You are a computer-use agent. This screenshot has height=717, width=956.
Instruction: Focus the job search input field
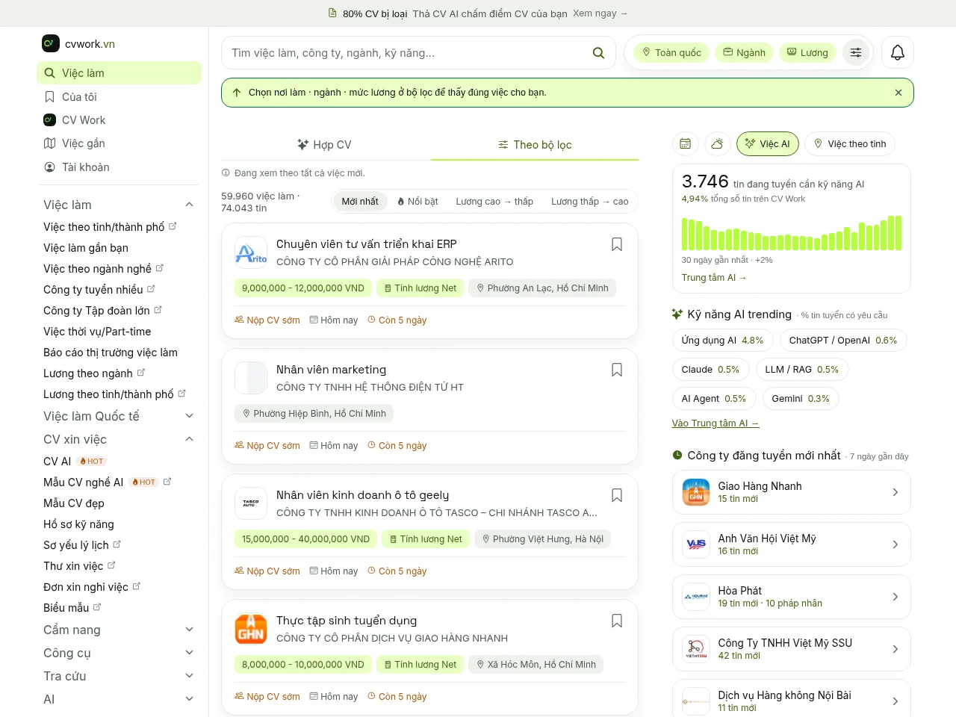[x=408, y=53]
